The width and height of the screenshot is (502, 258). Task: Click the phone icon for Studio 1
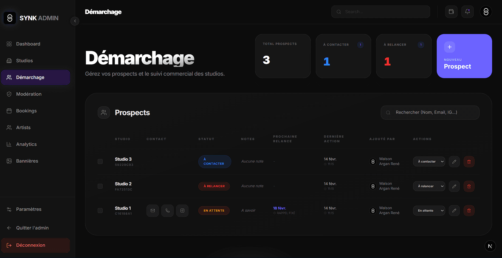[x=167, y=211]
